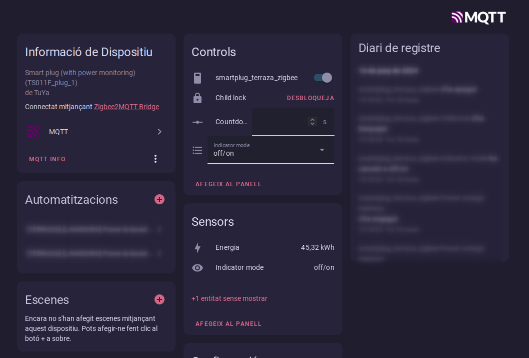
Task: Click the Countdown stepper arrows
Action: pos(312,122)
